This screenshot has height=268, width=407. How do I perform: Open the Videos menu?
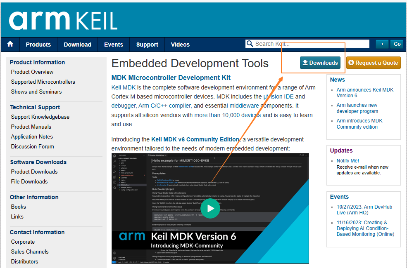pos(180,45)
